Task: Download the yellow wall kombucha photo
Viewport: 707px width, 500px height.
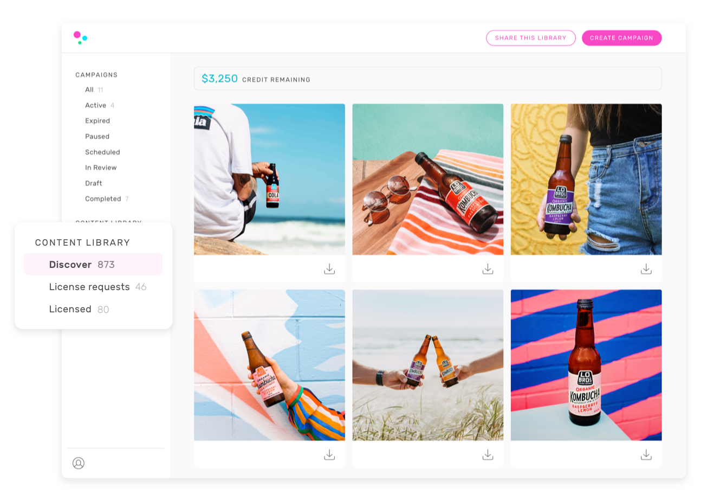Action: [646, 268]
